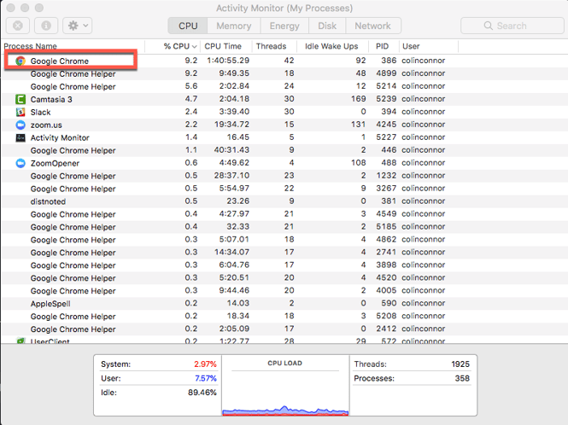Select the Google Chrome process row
Screen dimensions: 568x425
tap(284, 61)
